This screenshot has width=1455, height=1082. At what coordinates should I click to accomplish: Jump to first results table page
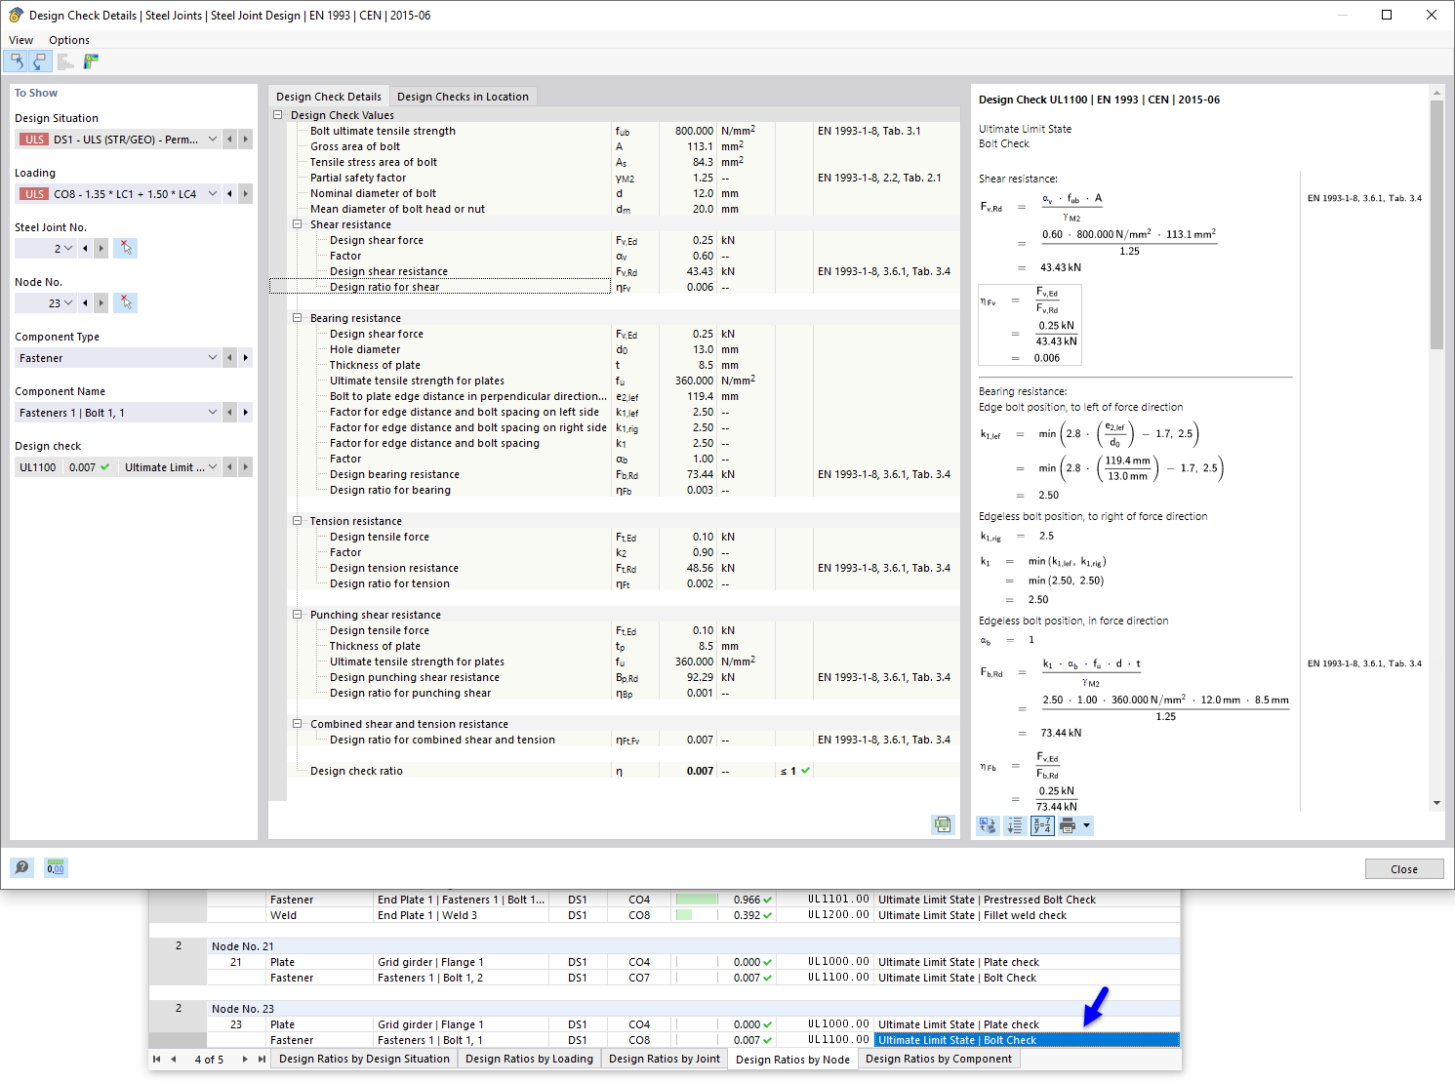pyautogui.click(x=156, y=1059)
